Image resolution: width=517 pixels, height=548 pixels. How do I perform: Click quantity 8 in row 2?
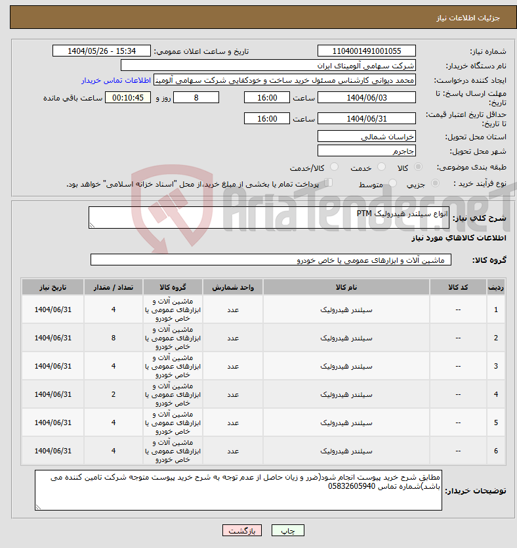tap(114, 338)
